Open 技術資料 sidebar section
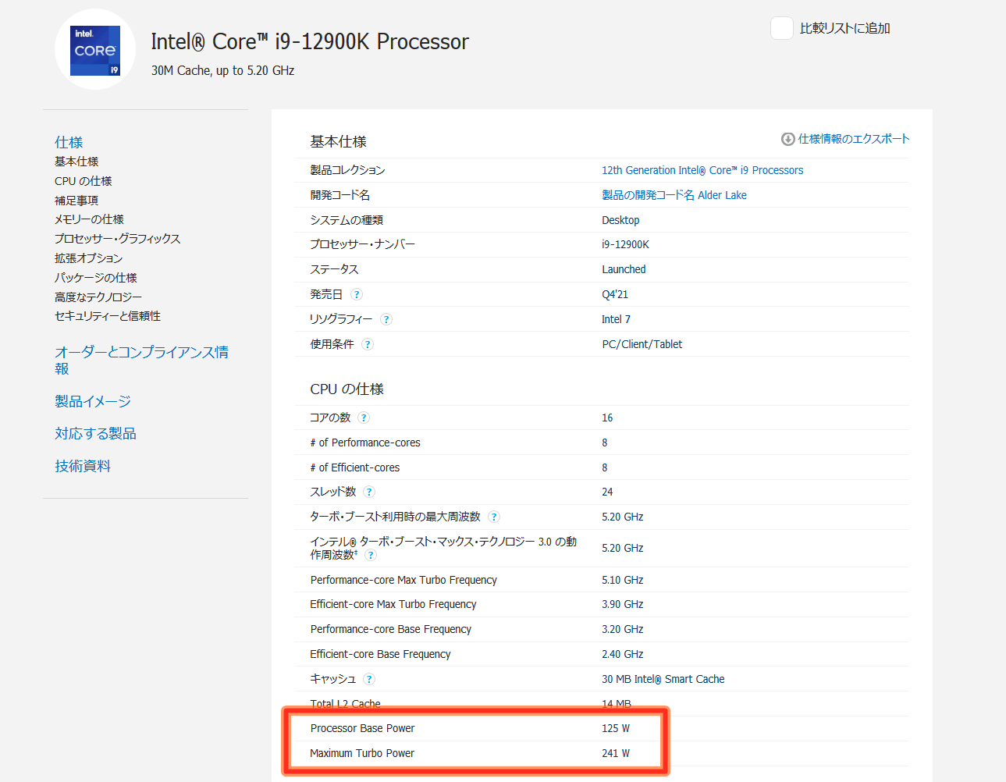 (x=83, y=466)
